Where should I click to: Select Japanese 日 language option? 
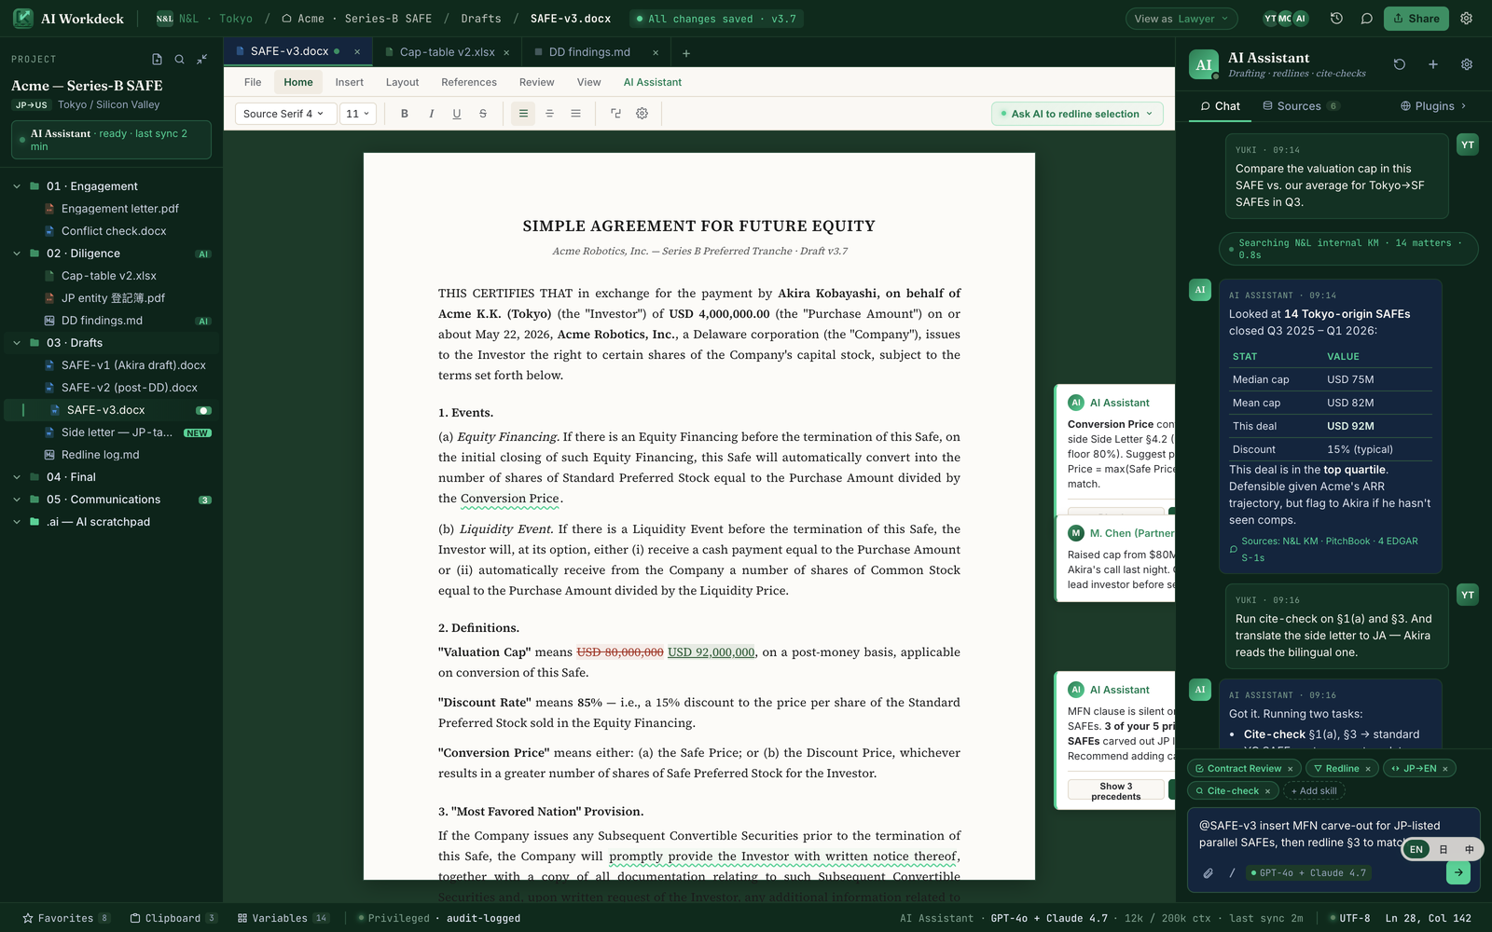point(1444,849)
